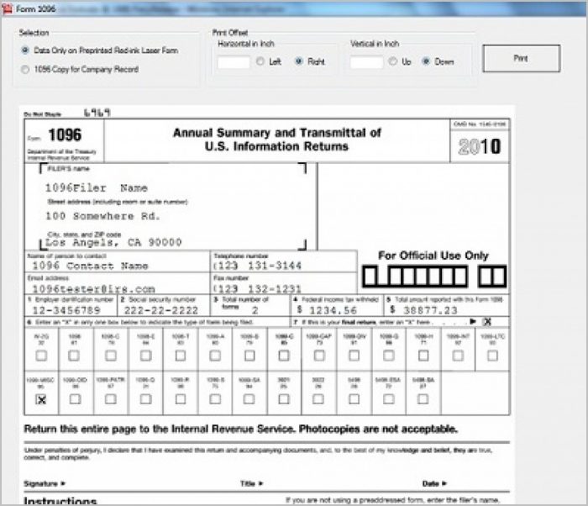Check the 5498-SA form type box
This screenshot has height=506, width=588.
(423, 399)
